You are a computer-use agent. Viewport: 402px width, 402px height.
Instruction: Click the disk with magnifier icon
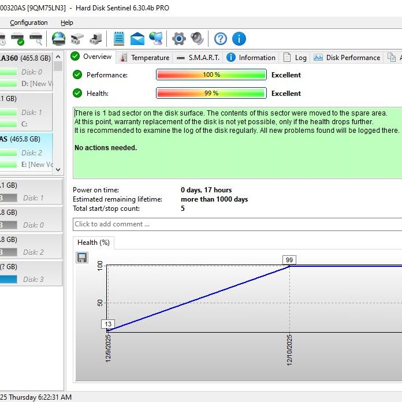(36, 39)
